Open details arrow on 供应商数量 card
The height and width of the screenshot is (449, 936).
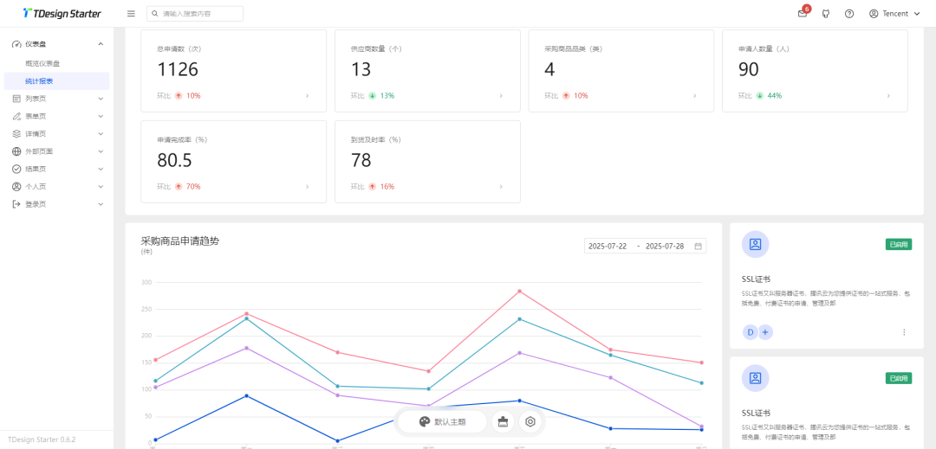(x=501, y=95)
